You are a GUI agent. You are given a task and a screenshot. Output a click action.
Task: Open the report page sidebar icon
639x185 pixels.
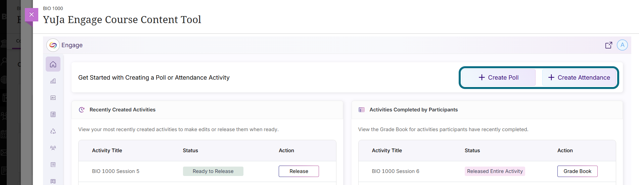53,114
